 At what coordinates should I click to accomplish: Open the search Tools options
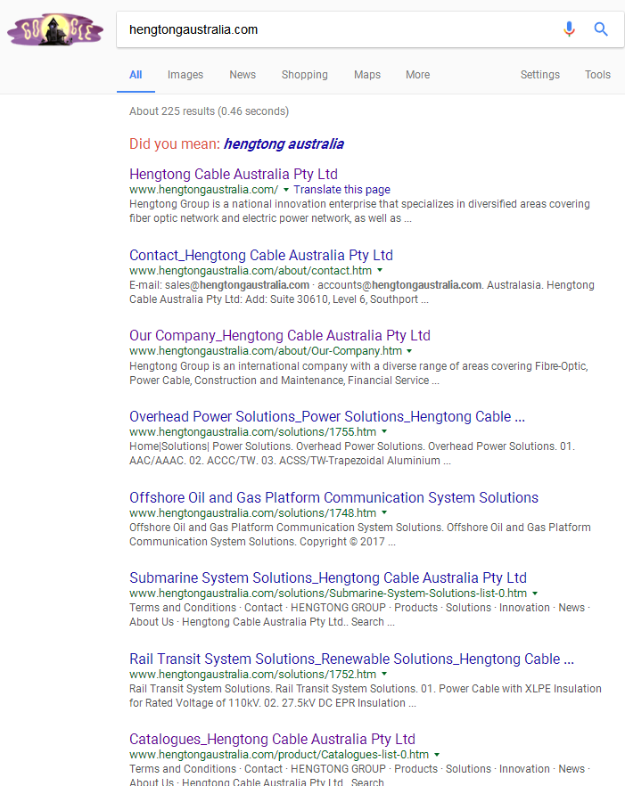pos(597,75)
